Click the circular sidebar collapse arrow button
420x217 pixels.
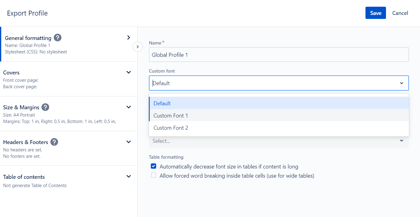tap(138, 47)
